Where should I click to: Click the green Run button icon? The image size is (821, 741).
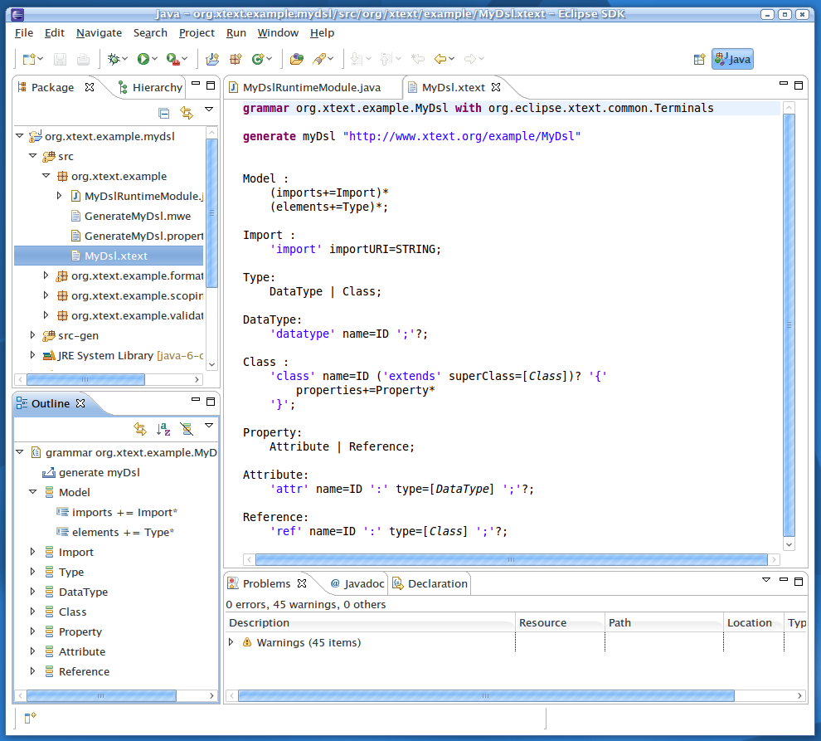pos(143,59)
